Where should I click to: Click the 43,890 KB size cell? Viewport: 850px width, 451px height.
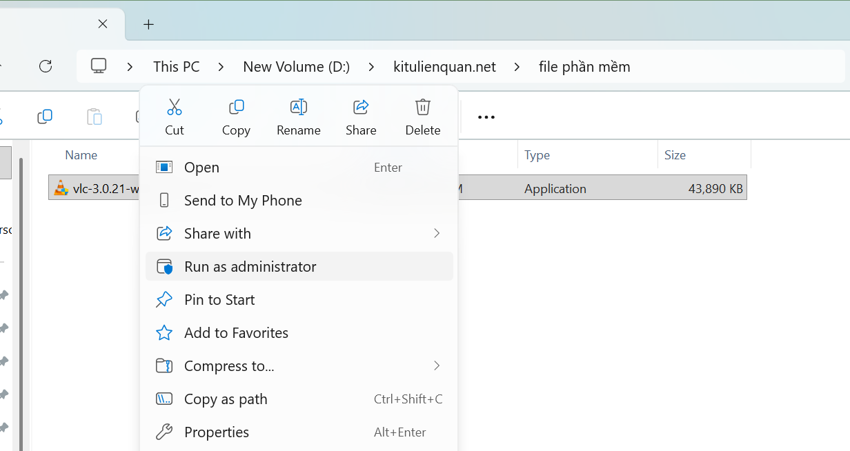pyautogui.click(x=715, y=188)
